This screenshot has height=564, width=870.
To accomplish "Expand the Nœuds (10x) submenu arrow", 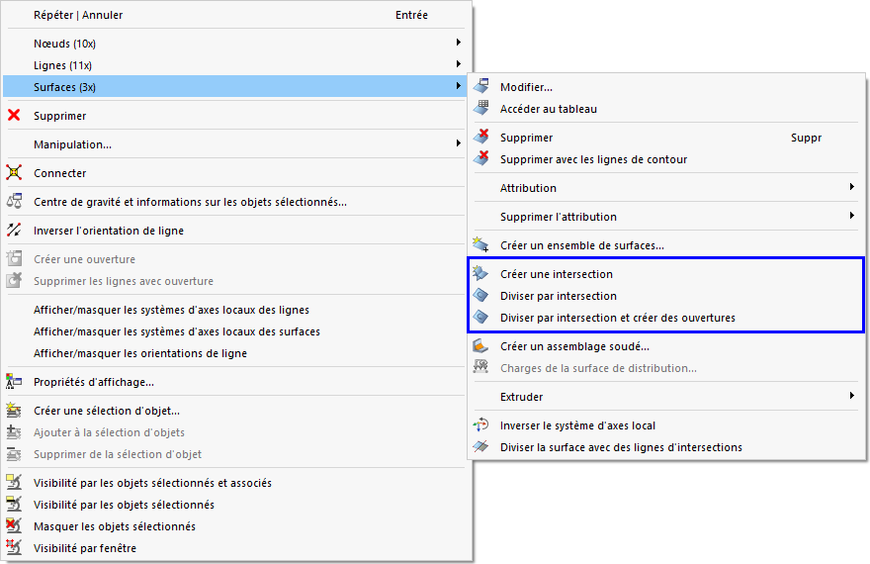I will [x=459, y=43].
